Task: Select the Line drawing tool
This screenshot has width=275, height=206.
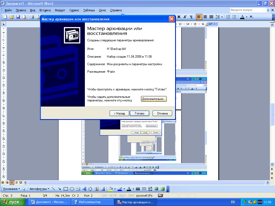Action: [53, 189]
